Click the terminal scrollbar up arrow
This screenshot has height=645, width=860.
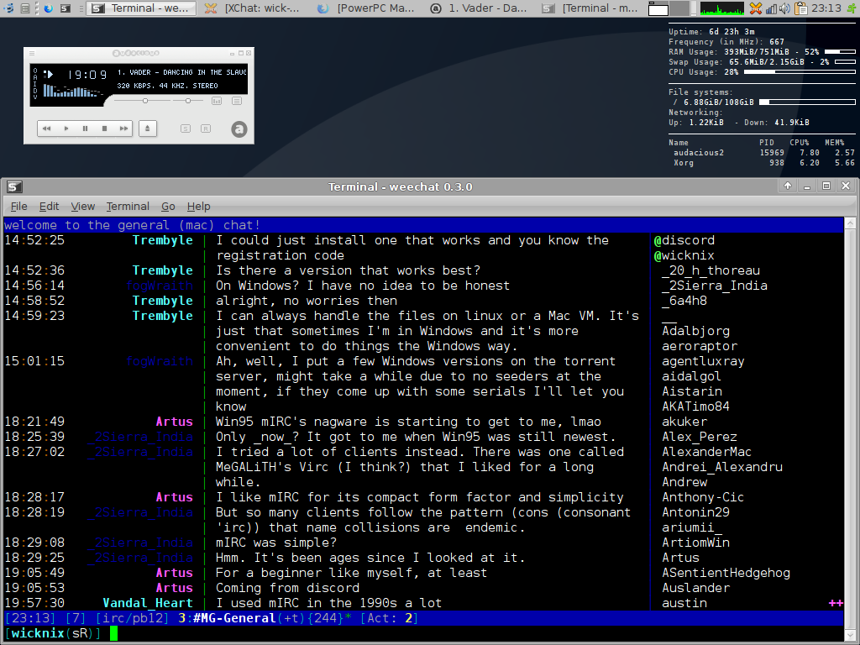[851, 223]
